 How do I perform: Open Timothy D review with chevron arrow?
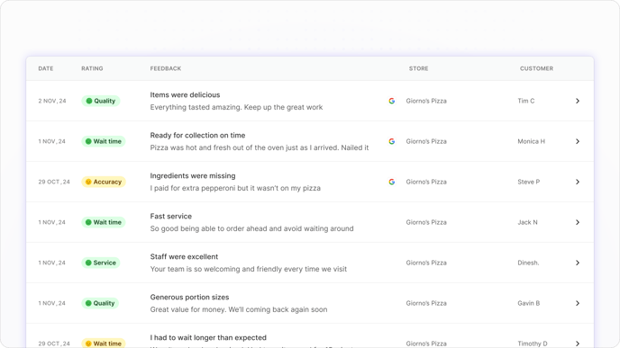(578, 344)
